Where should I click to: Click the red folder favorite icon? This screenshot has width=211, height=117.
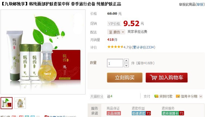click(47, 116)
